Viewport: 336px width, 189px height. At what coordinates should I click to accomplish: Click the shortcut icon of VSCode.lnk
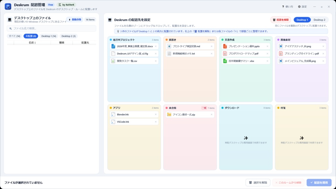(x=113, y=122)
